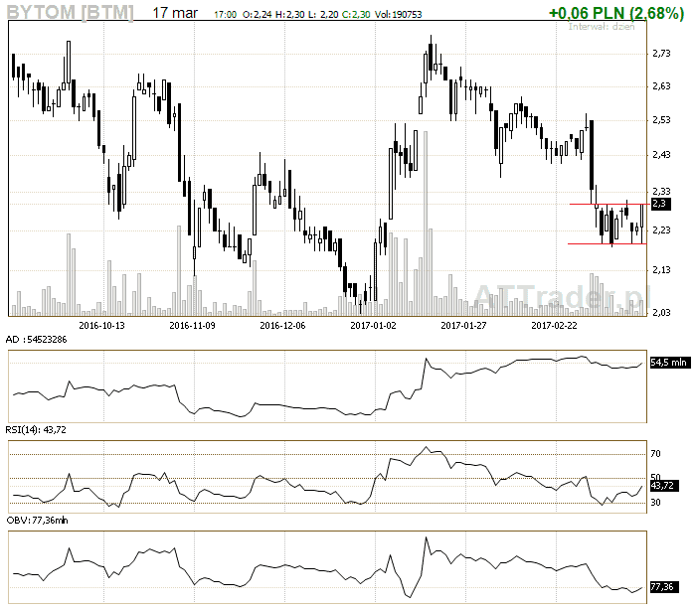
Task: Click the AD indicator label
Action: point(38,340)
